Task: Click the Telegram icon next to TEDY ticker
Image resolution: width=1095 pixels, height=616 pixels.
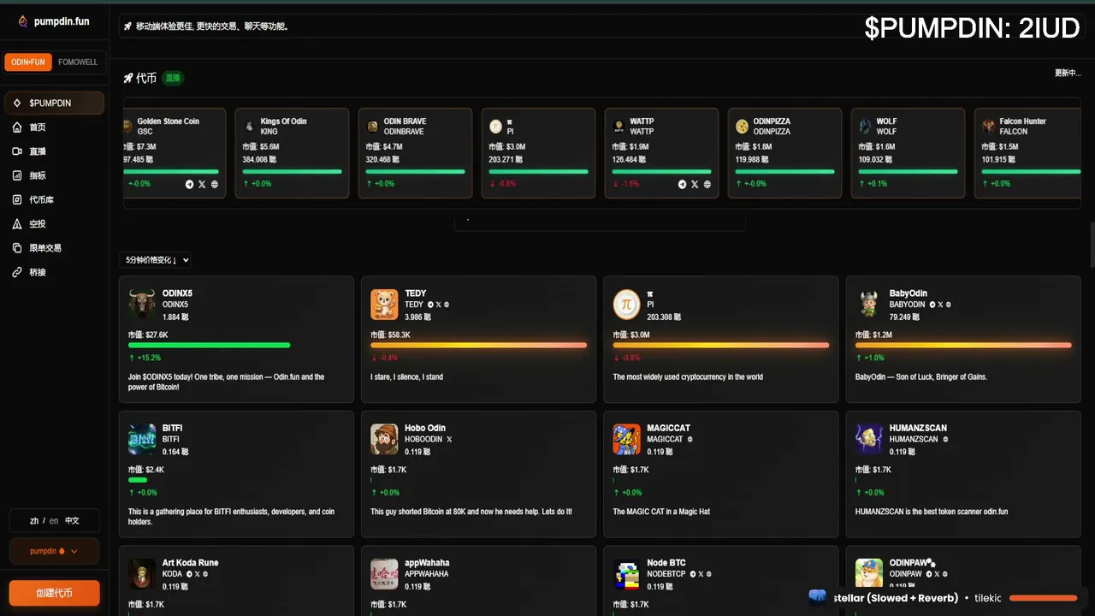Action: click(x=430, y=305)
